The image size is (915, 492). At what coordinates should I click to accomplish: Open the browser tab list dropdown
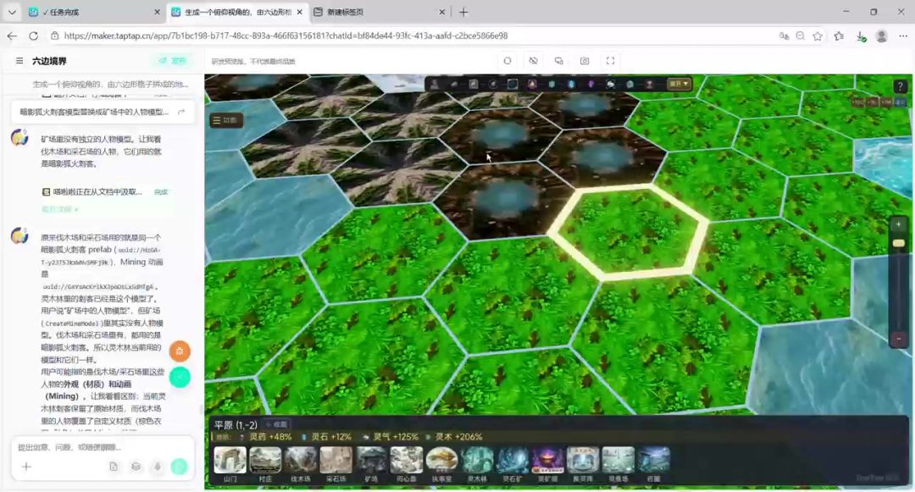pos(12,12)
